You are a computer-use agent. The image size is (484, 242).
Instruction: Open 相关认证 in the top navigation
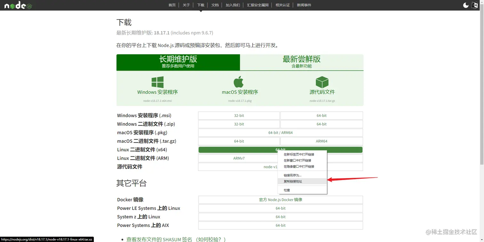point(283,5)
